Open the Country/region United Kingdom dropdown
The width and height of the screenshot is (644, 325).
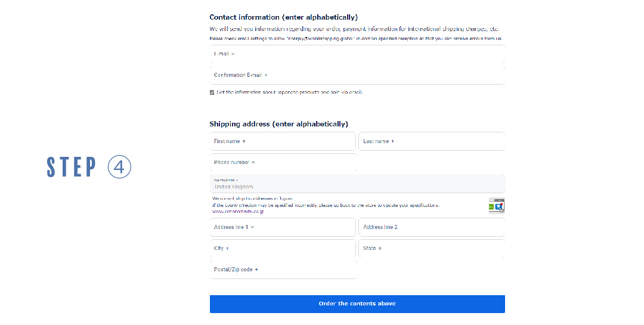click(x=357, y=184)
